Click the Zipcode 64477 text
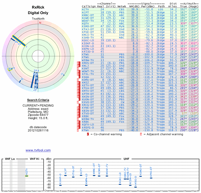Image resolution: width=201 pixels, height=193 pixels. [x=38, y=115]
